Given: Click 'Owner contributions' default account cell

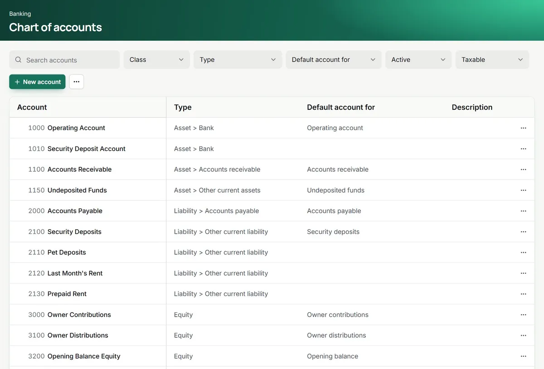Looking at the screenshot, I should 338,315.
